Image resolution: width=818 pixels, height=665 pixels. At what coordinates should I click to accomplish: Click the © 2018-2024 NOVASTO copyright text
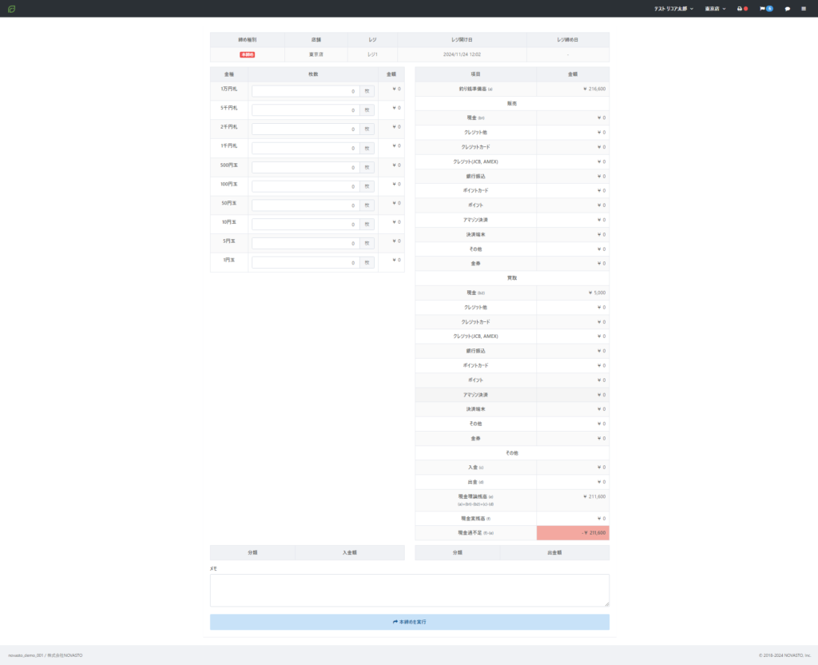click(x=784, y=655)
